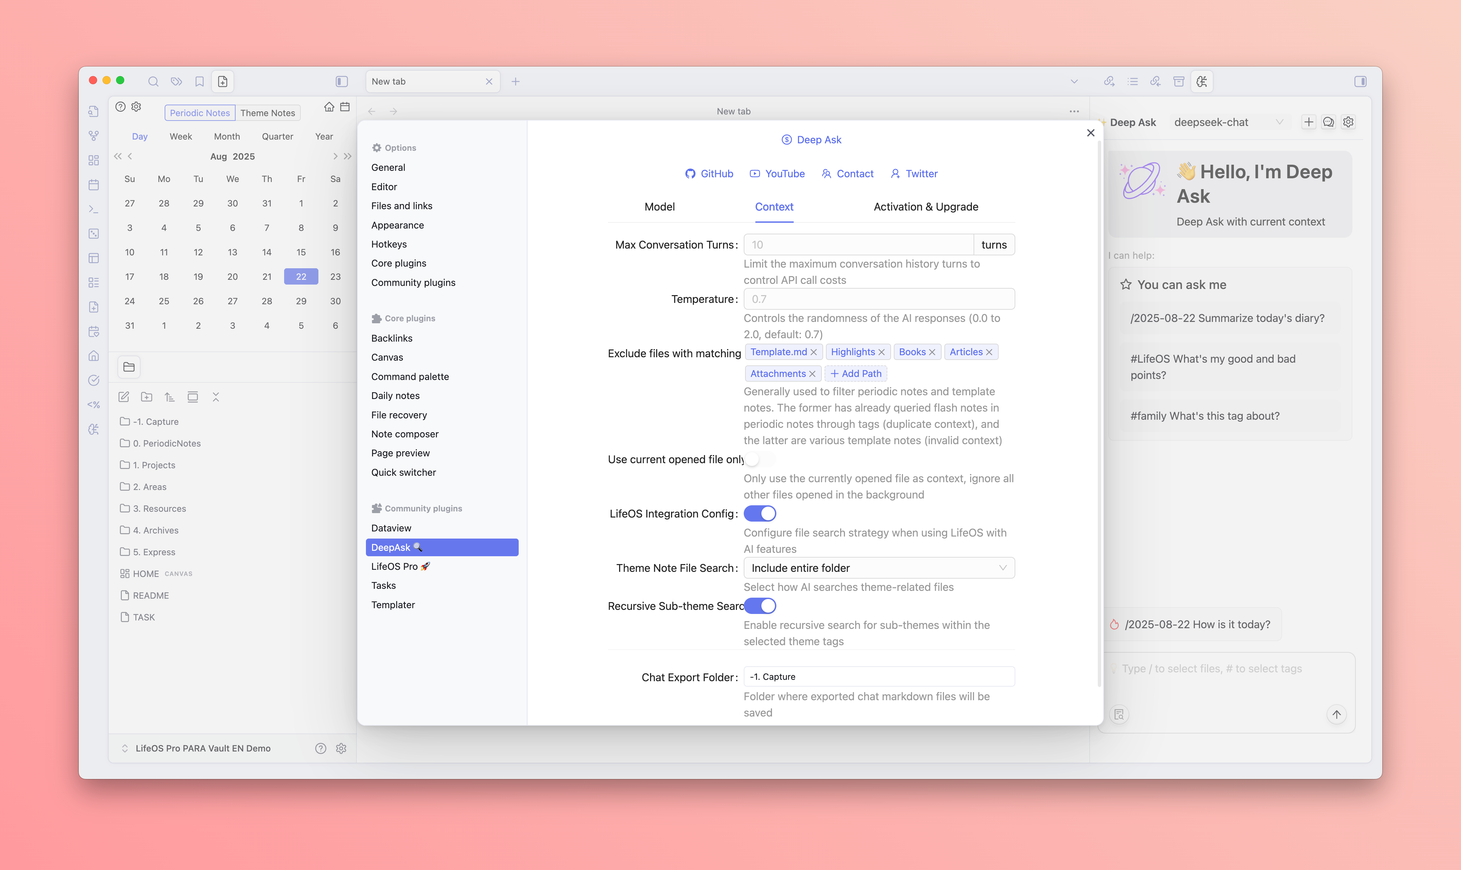Open the GitHub link
The height and width of the screenshot is (870, 1461).
click(x=709, y=174)
